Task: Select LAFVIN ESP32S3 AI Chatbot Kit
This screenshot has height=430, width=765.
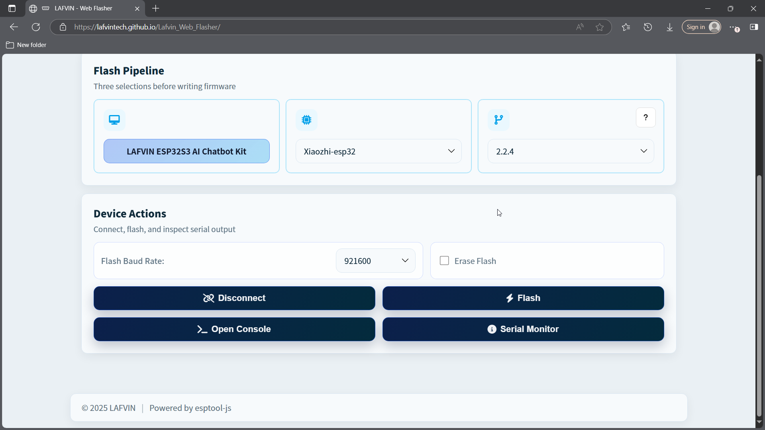Action: [x=186, y=151]
